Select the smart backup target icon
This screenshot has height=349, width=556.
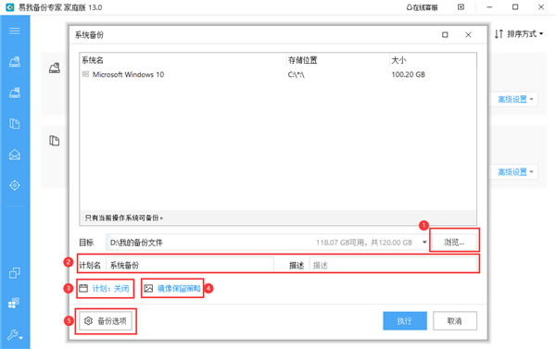click(15, 185)
